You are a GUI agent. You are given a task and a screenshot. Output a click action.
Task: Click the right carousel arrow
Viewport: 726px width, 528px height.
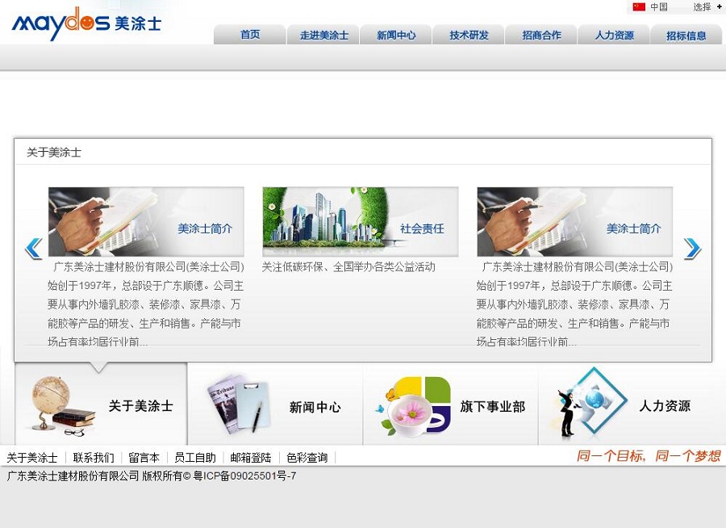pyautogui.click(x=692, y=248)
